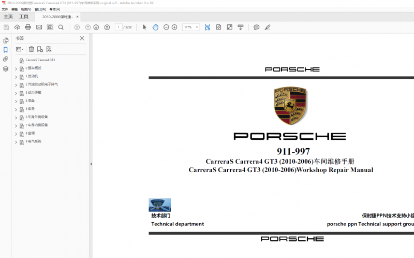Expand the 2 汽油发动机电子排气 bookmark
This screenshot has width=414, height=258.
click(x=16, y=85)
